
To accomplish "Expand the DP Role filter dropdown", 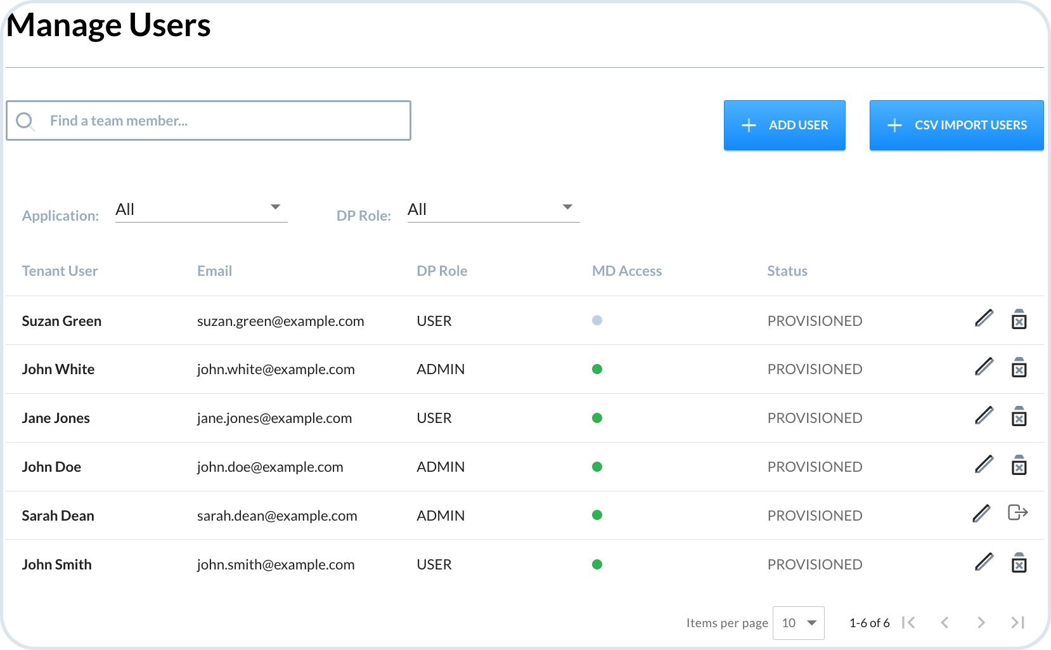I will [493, 210].
